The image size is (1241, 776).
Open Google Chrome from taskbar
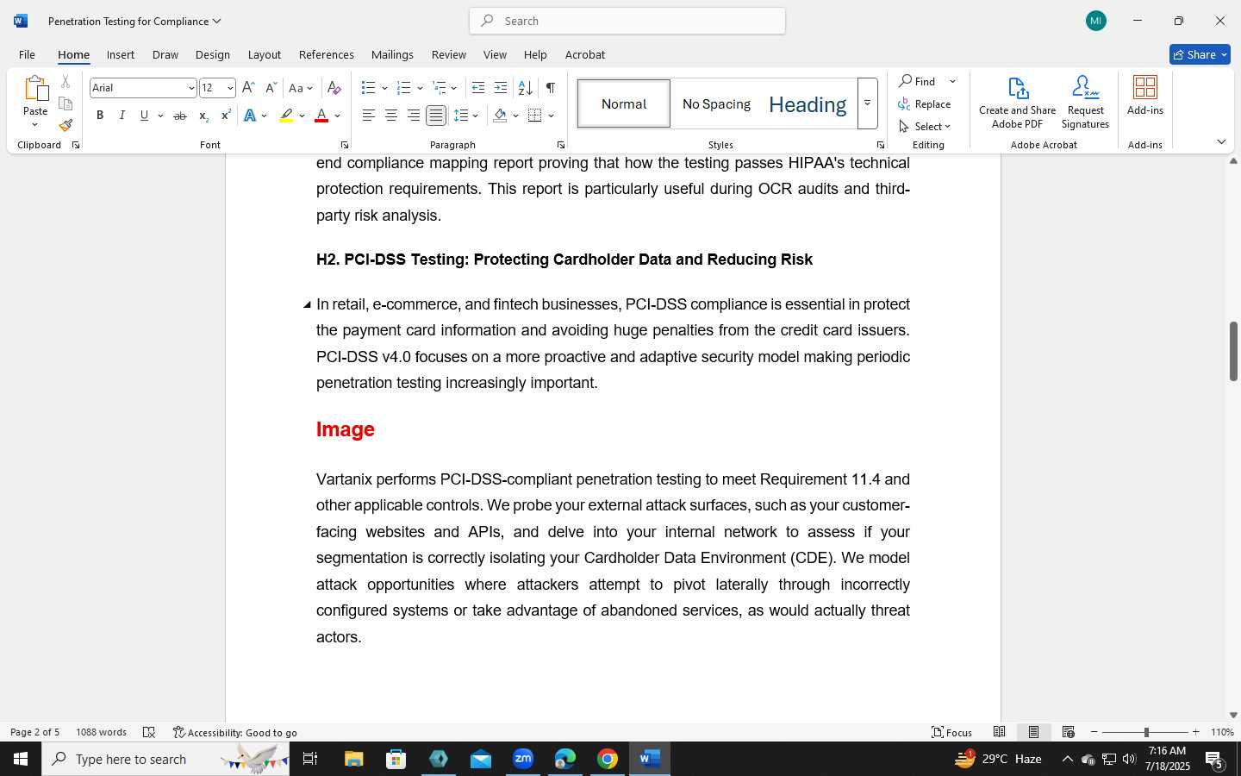click(x=608, y=759)
